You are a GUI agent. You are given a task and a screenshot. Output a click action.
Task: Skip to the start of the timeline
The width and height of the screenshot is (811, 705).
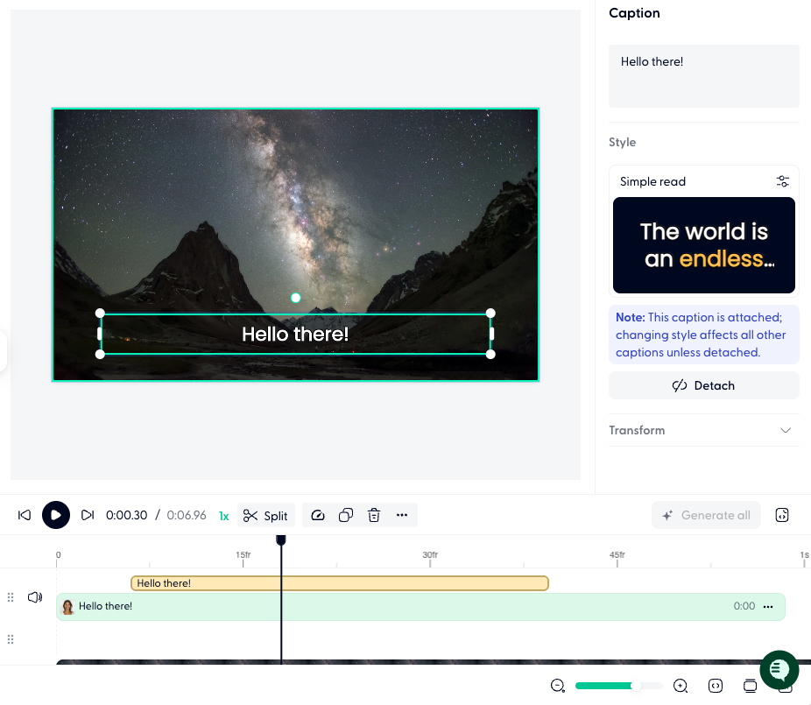pos(25,515)
